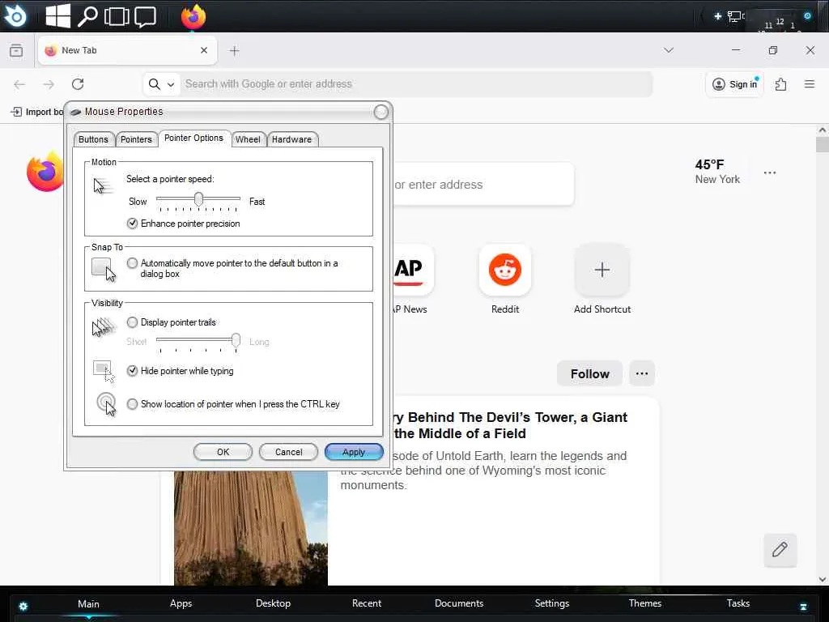Click the Firefox icon in the top taskbar
The image size is (829, 622).
pos(193,16)
